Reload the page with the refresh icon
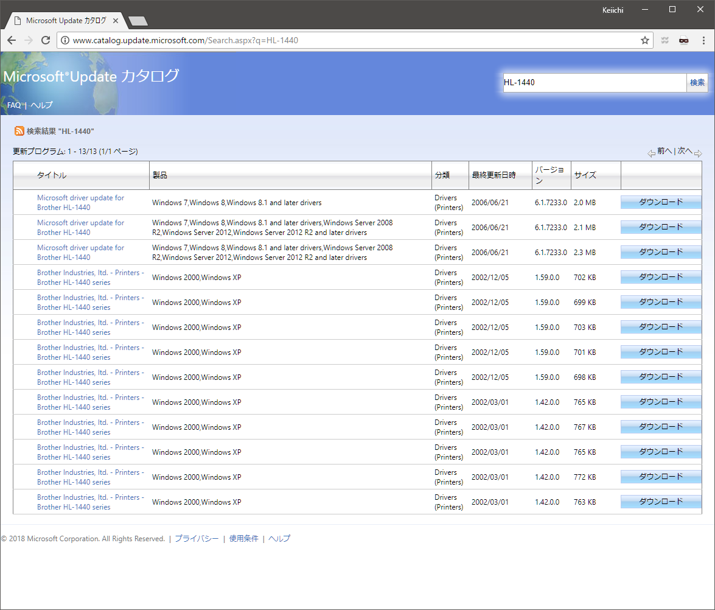This screenshot has height=610, width=715. (46, 40)
